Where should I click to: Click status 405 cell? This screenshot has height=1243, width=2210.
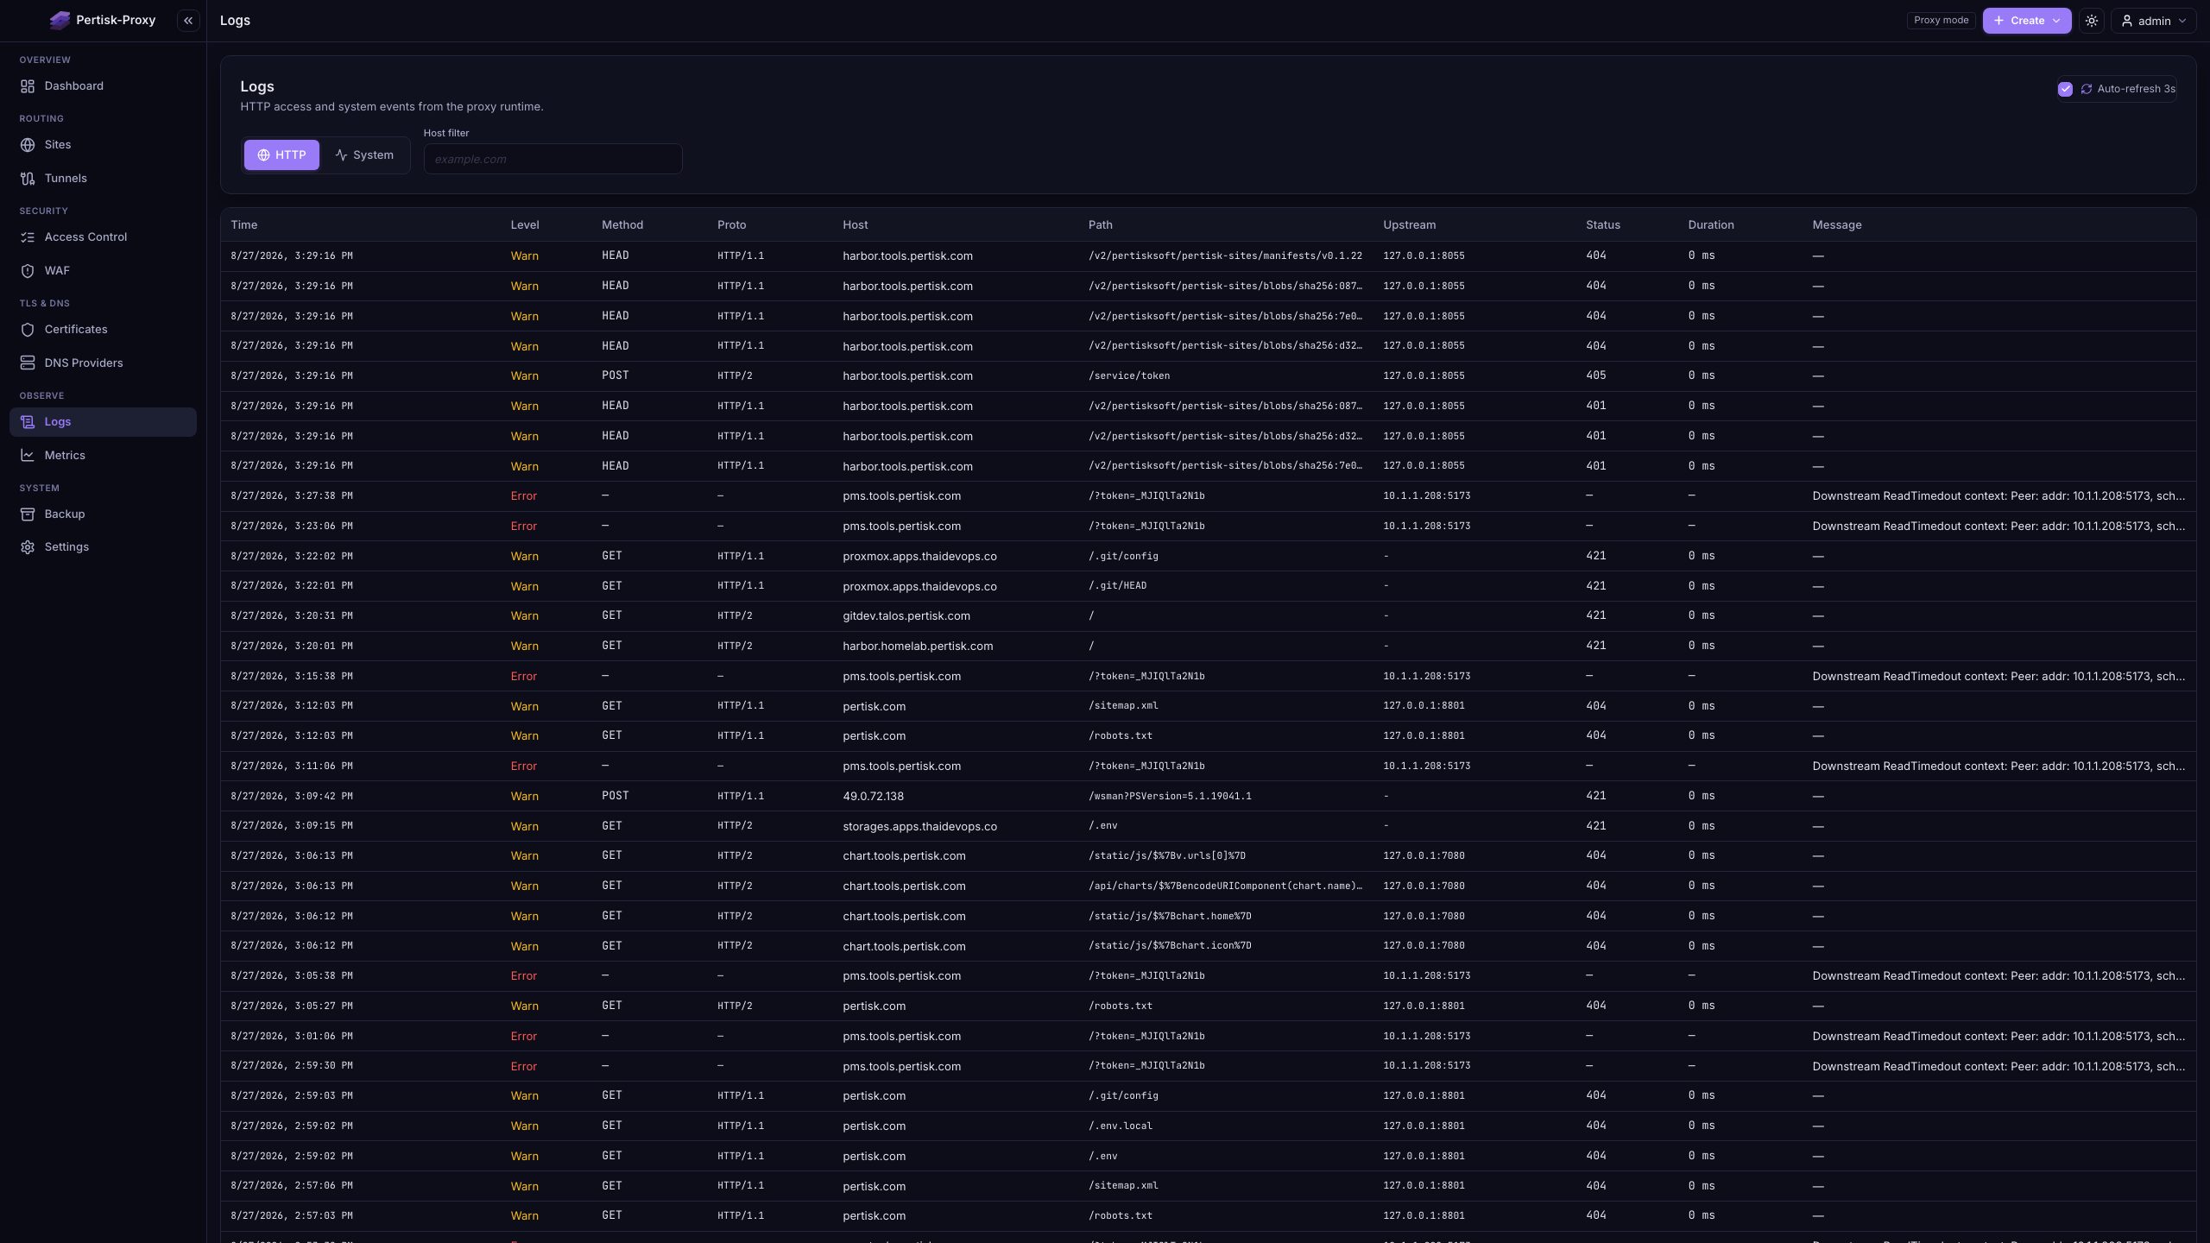click(1596, 376)
